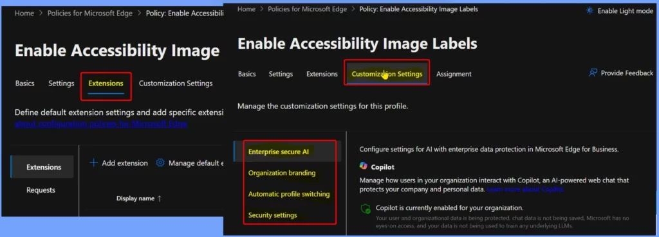Open Settings tab in left window
Screen dimensions: 659x237
(61, 83)
